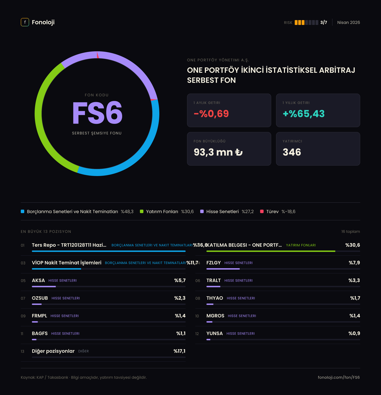Click the KATILMA BELGESI green progress bar
The height and width of the screenshot is (395, 381).
click(x=271, y=251)
